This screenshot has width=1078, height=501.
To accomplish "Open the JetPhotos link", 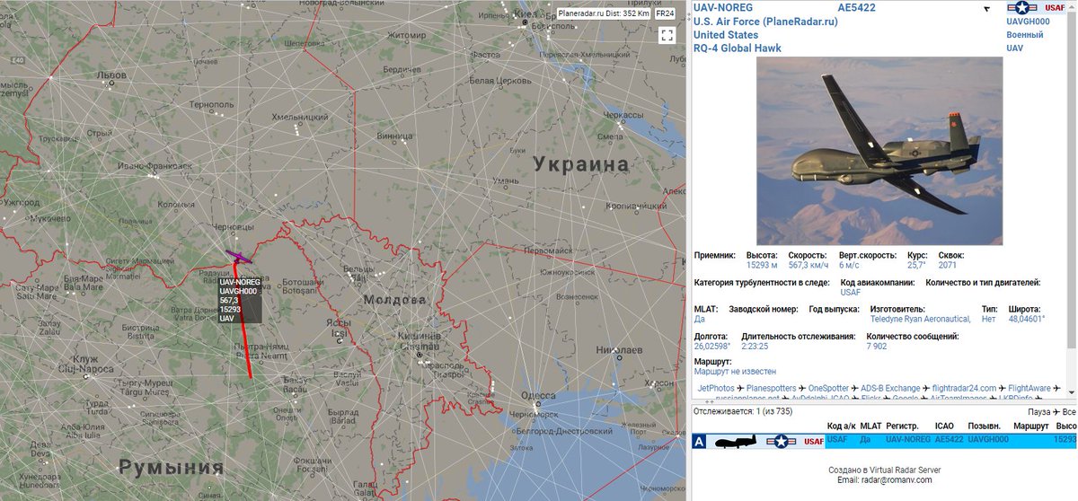I will tap(717, 388).
